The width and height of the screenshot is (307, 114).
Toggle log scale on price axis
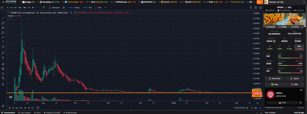pos(255,108)
